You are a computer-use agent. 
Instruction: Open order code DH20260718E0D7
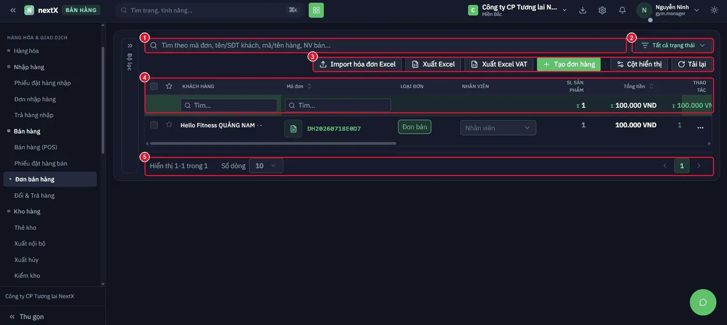pos(334,129)
